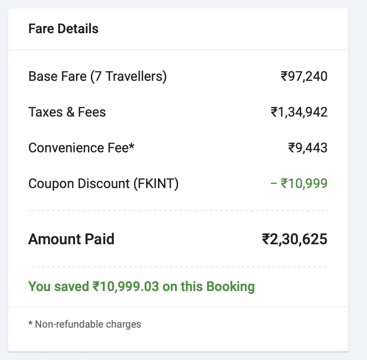Select the Amount Paid label
Image resolution: width=367 pixels, height=360 pixels.
tap(71, 239)
